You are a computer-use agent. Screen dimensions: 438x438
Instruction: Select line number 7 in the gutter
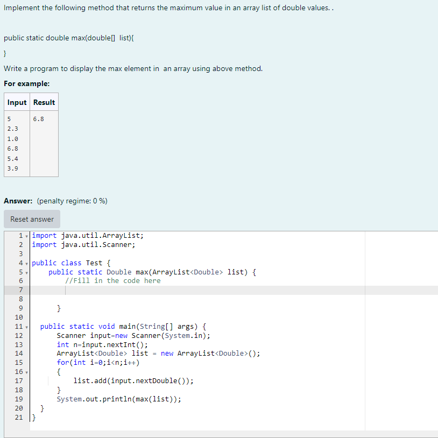pos(20,289)
